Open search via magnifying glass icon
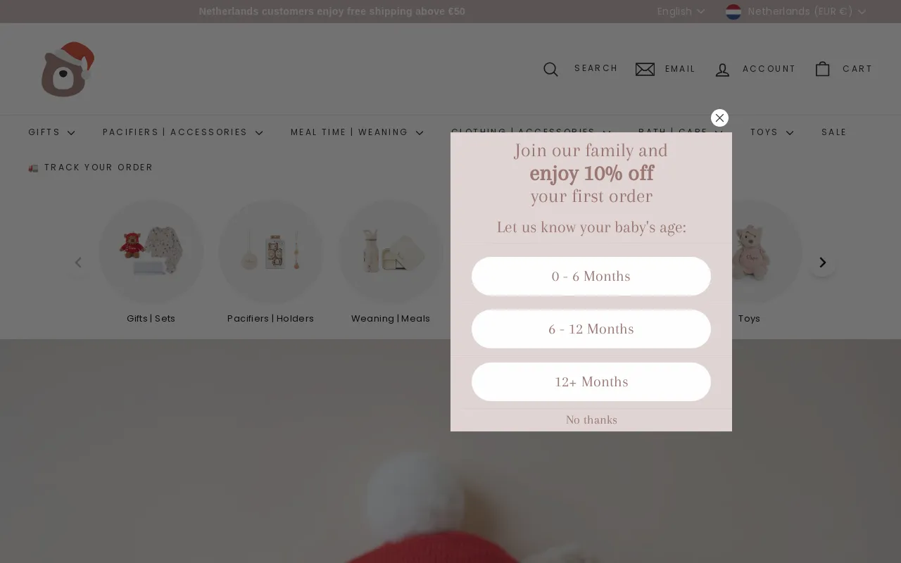Screen dimensions: 901x563 [550, 69]
